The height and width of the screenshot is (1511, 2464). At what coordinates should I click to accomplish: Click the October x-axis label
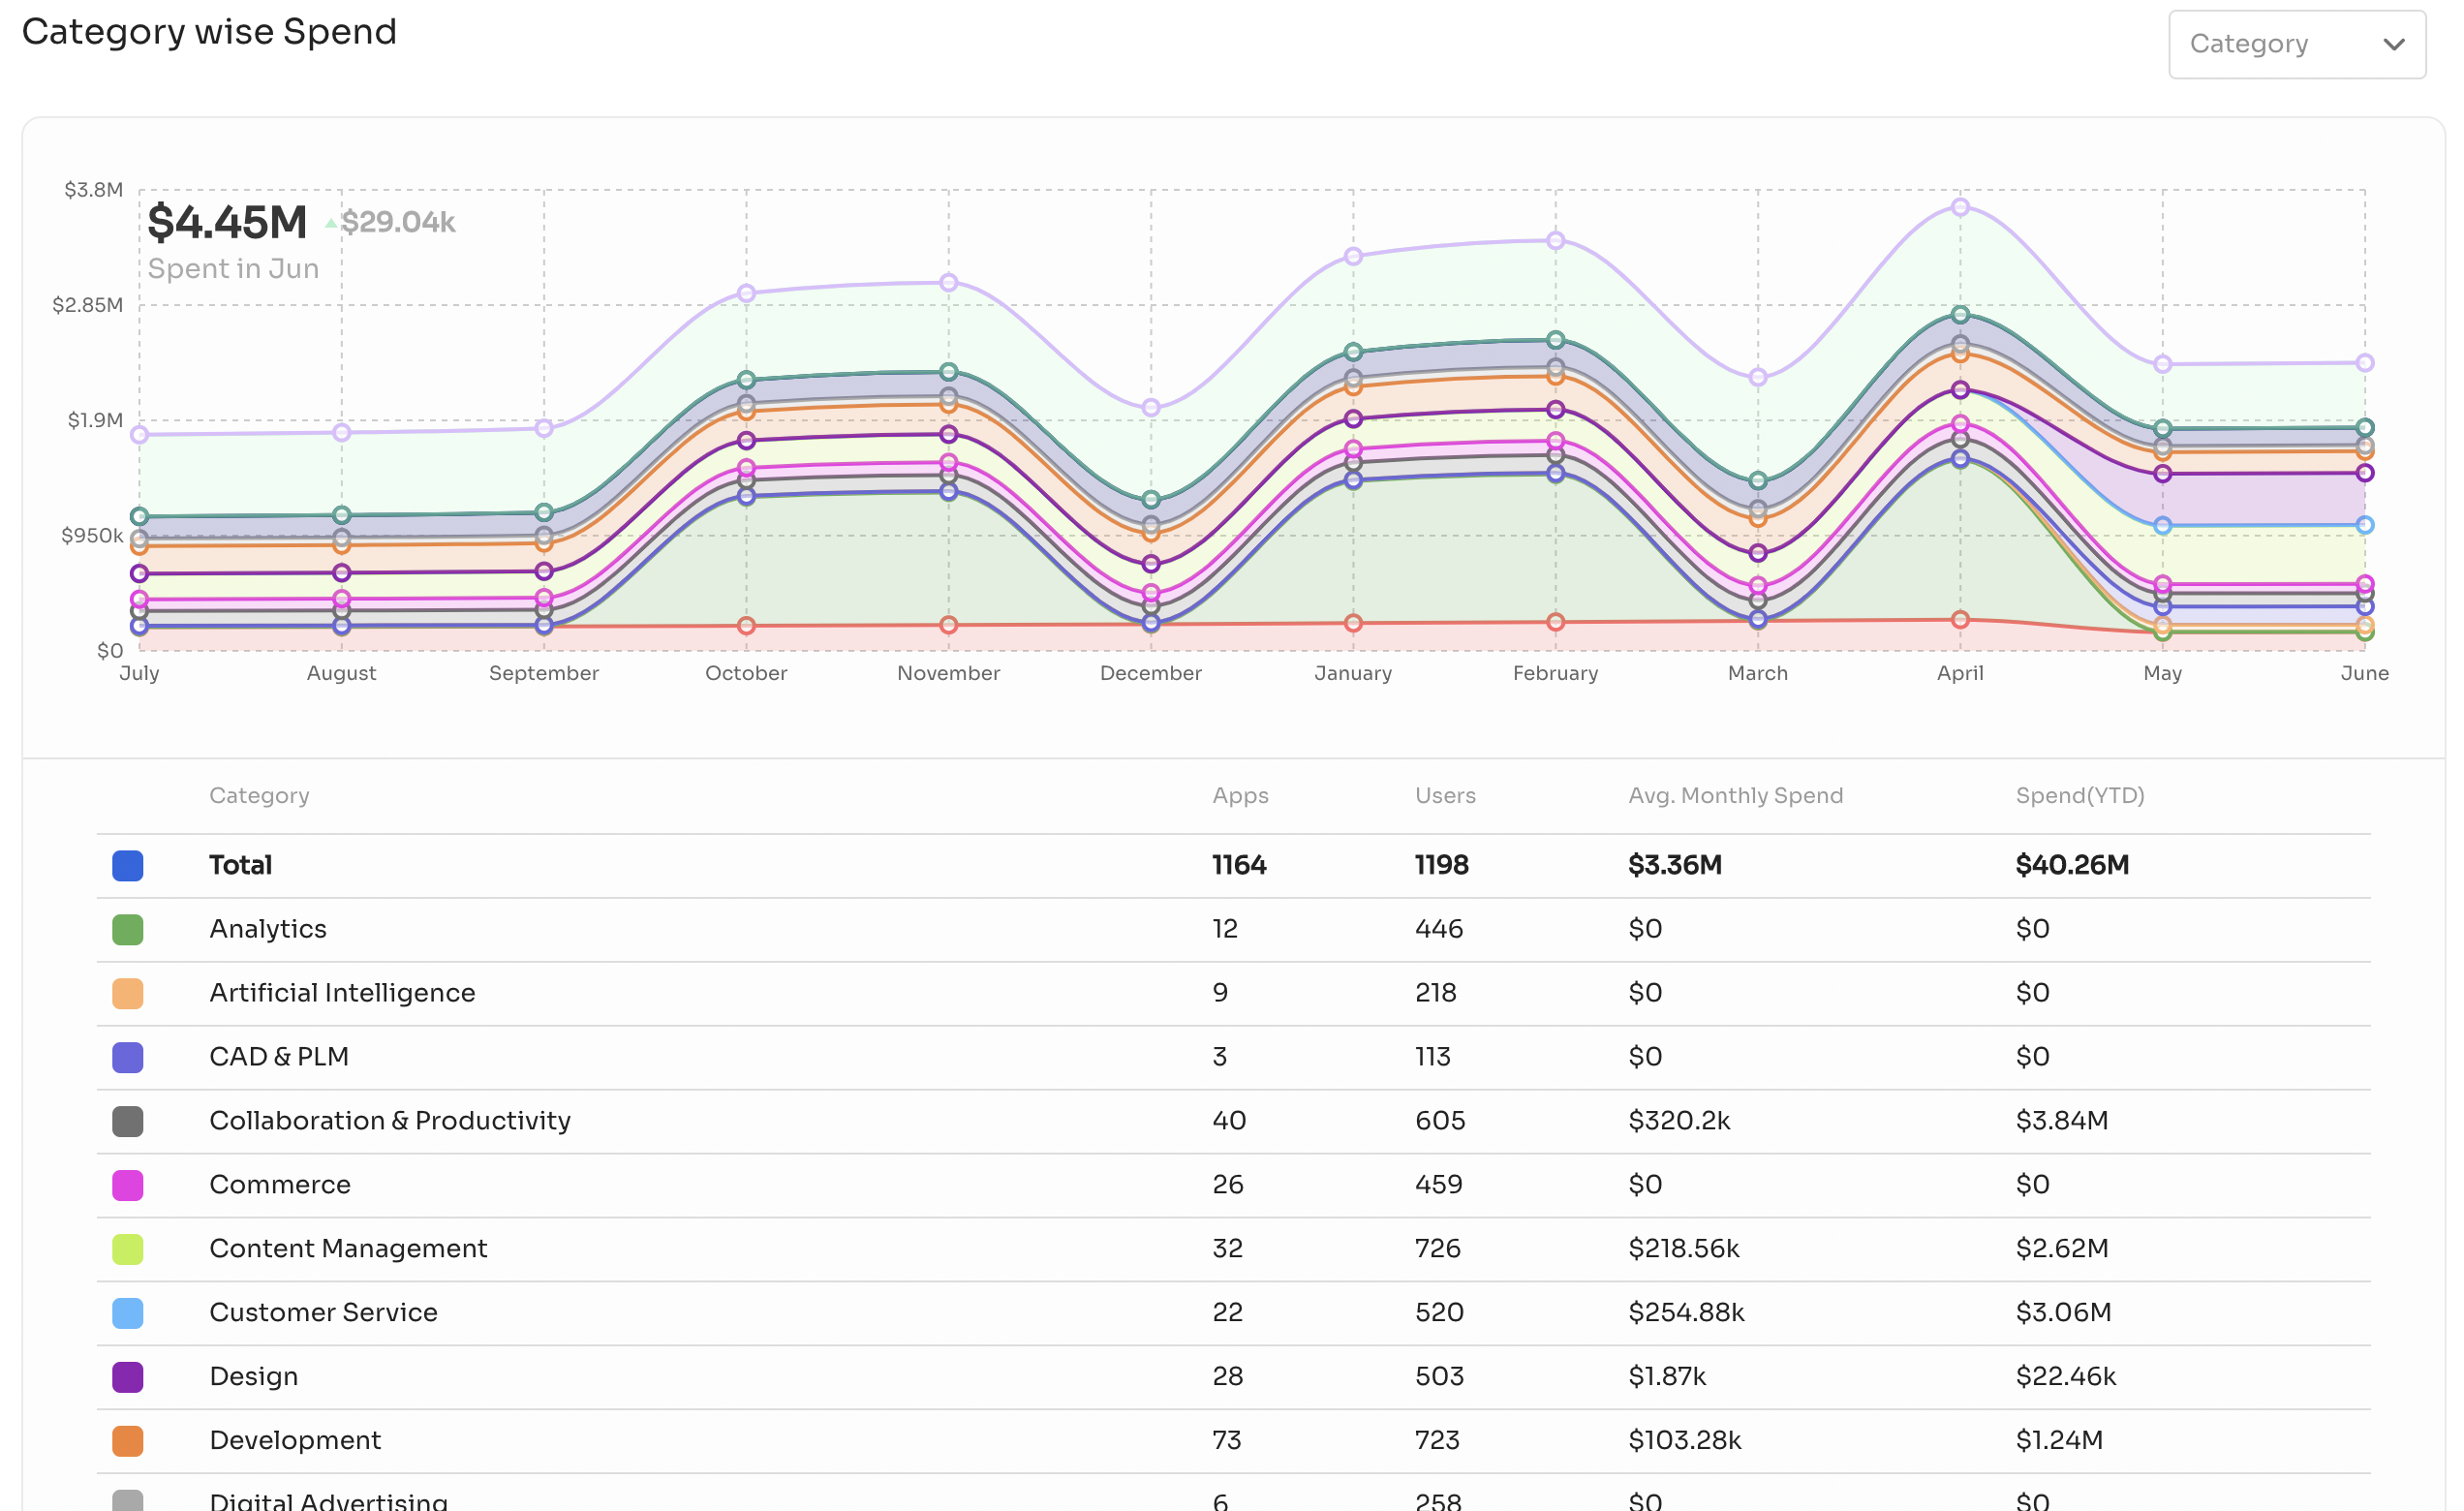coord(746,673)
